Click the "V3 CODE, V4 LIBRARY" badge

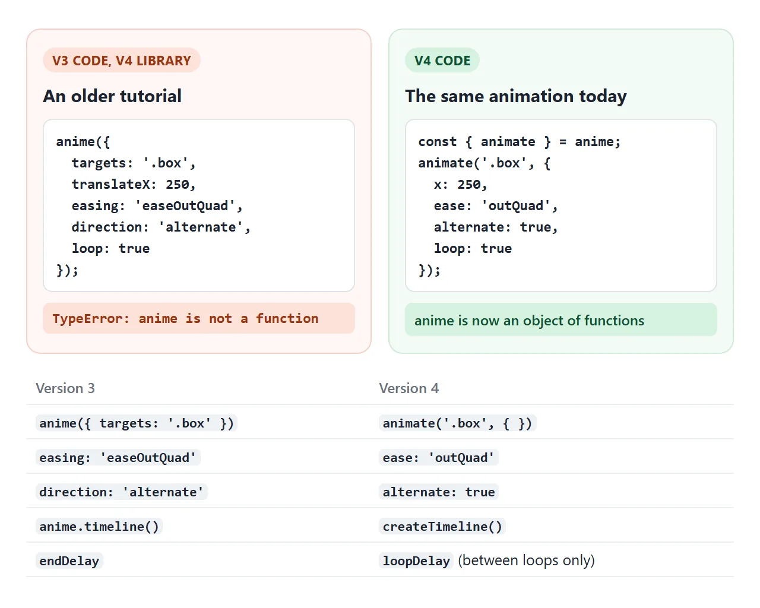[x=122, y=61]
